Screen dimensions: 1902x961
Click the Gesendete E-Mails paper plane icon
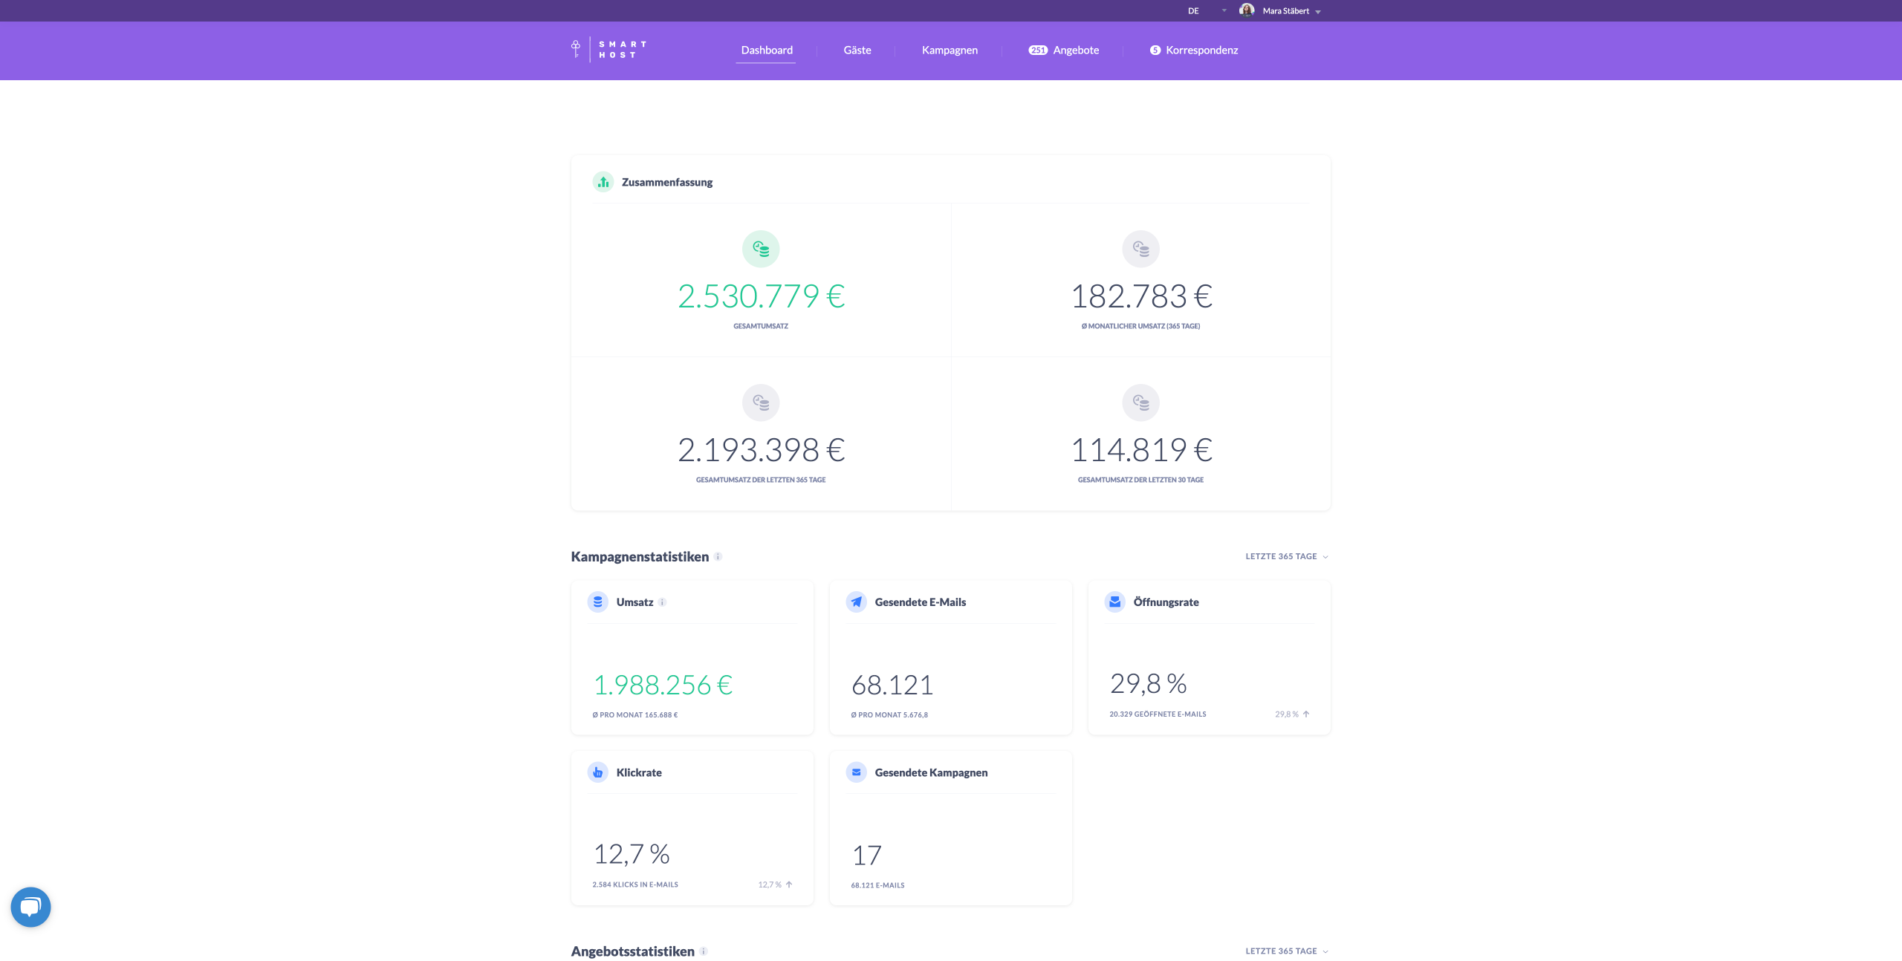[856, 602]
